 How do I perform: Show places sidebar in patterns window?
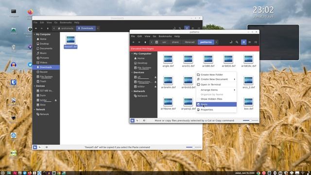pos(132,121)
